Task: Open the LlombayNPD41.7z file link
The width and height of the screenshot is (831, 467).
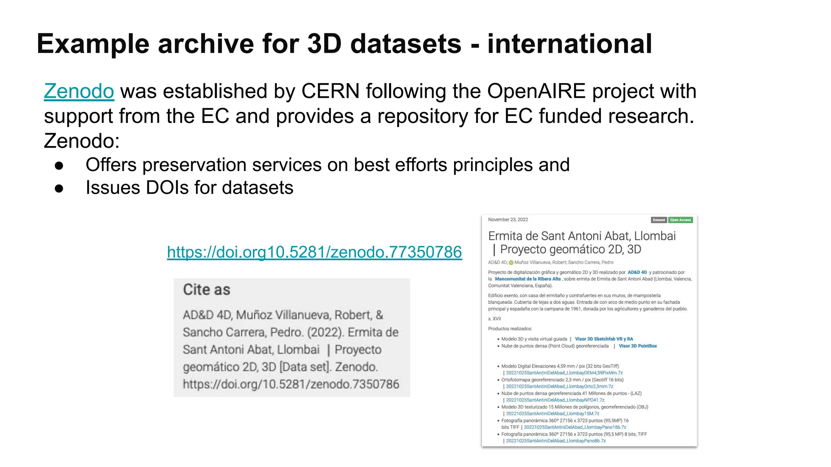Action: pyautogui.click(x=555, y=400)
